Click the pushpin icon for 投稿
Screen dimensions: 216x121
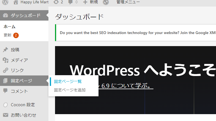point(5,50)
